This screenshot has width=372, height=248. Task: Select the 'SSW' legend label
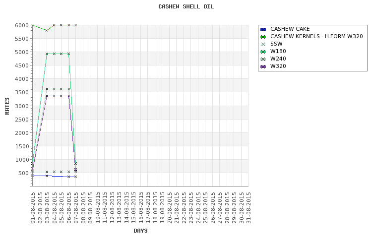click(x=276, y=44)
